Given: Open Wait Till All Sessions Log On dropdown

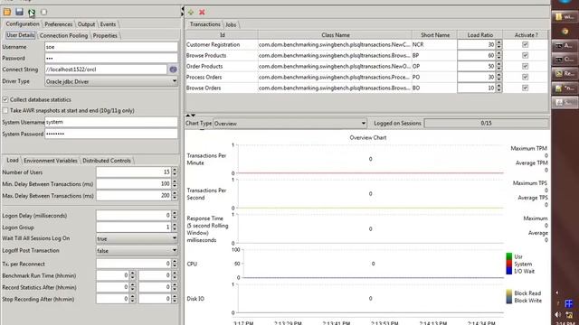Looking at the screenshot, I should tap(137, 238).
